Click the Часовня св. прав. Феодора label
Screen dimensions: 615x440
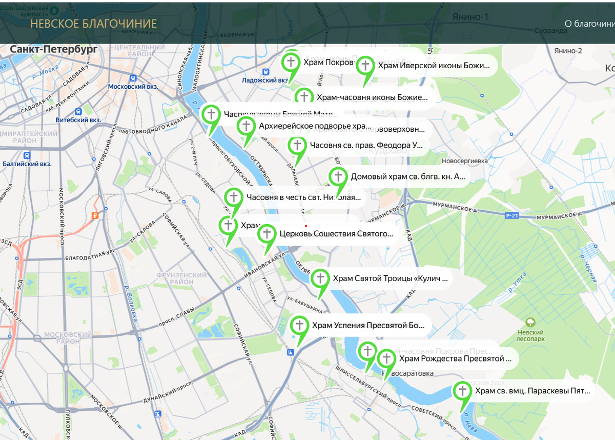366,146
